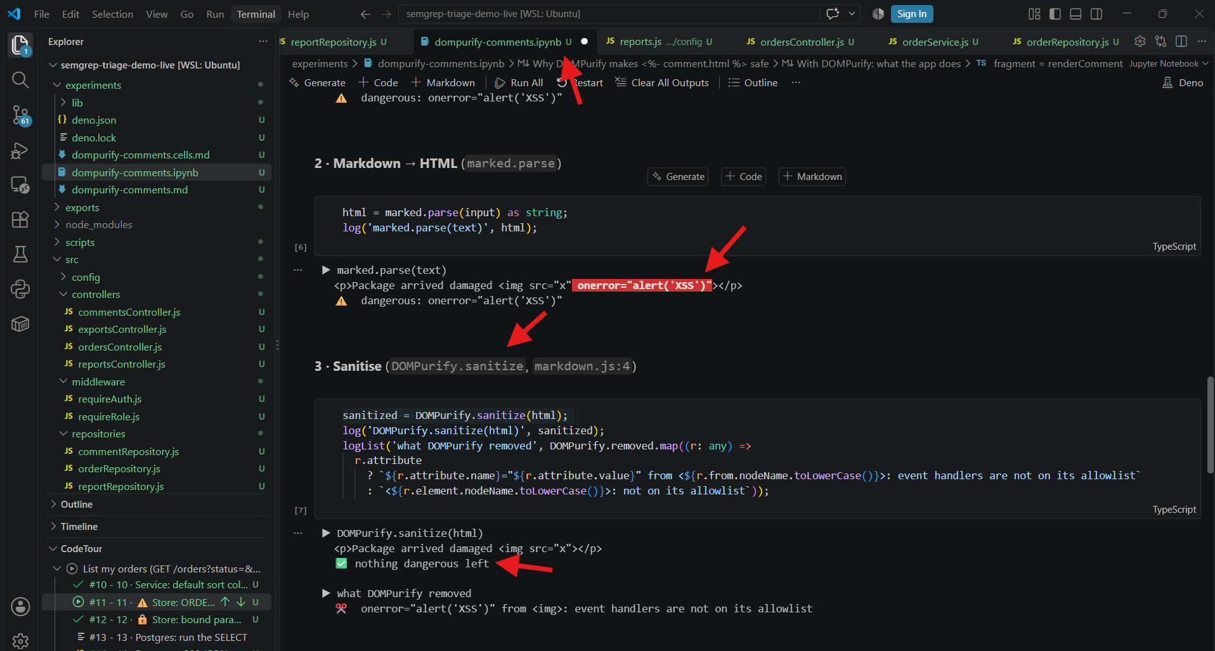Open the Extensions view
This screenshot has width=1215, height=651.
tap(20, 219)
